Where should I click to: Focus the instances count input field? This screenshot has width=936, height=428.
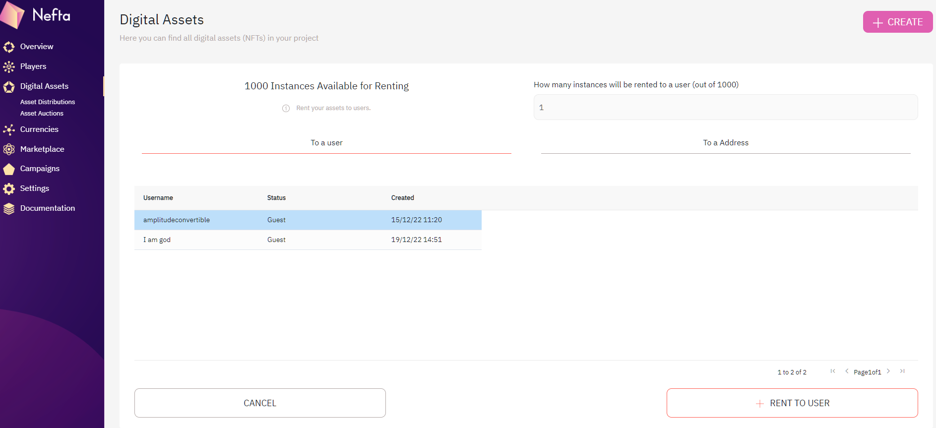726,107
